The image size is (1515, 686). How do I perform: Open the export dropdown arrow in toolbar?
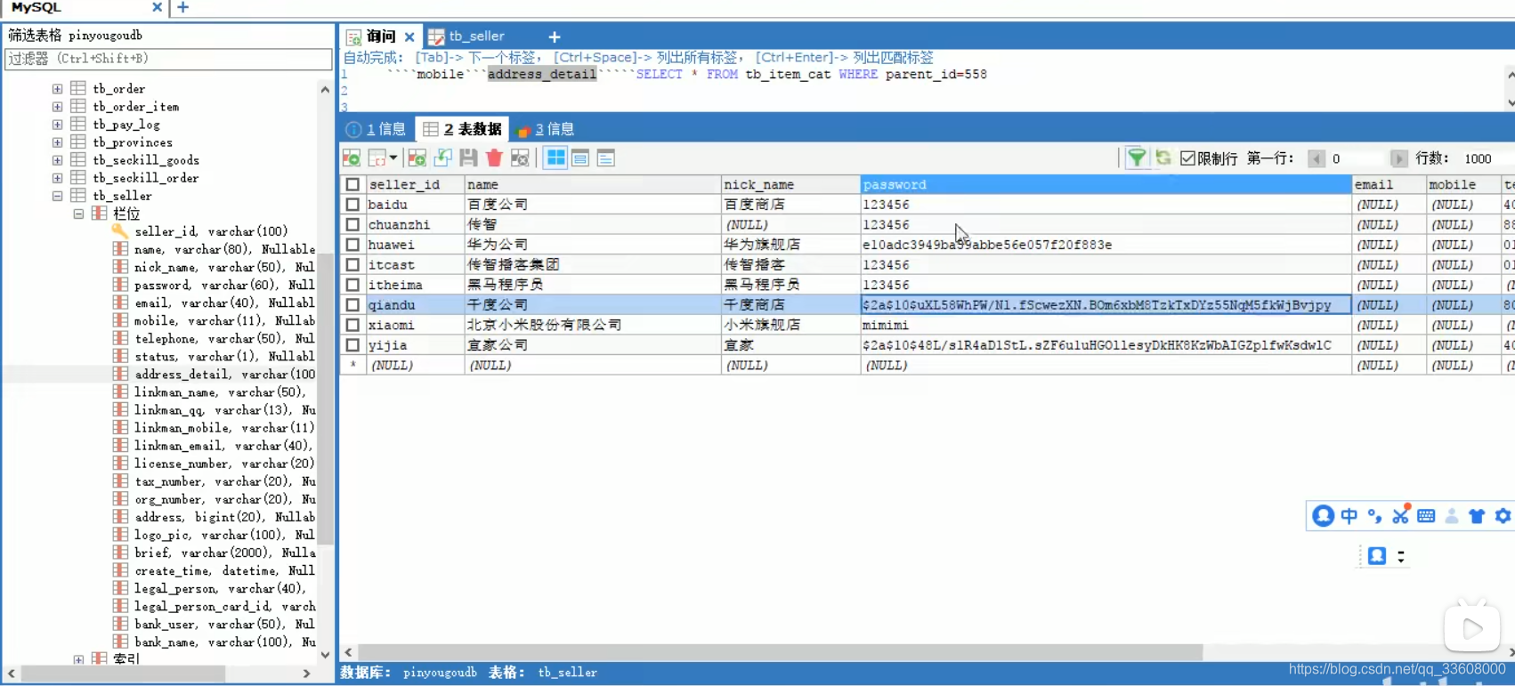(393, 158)
